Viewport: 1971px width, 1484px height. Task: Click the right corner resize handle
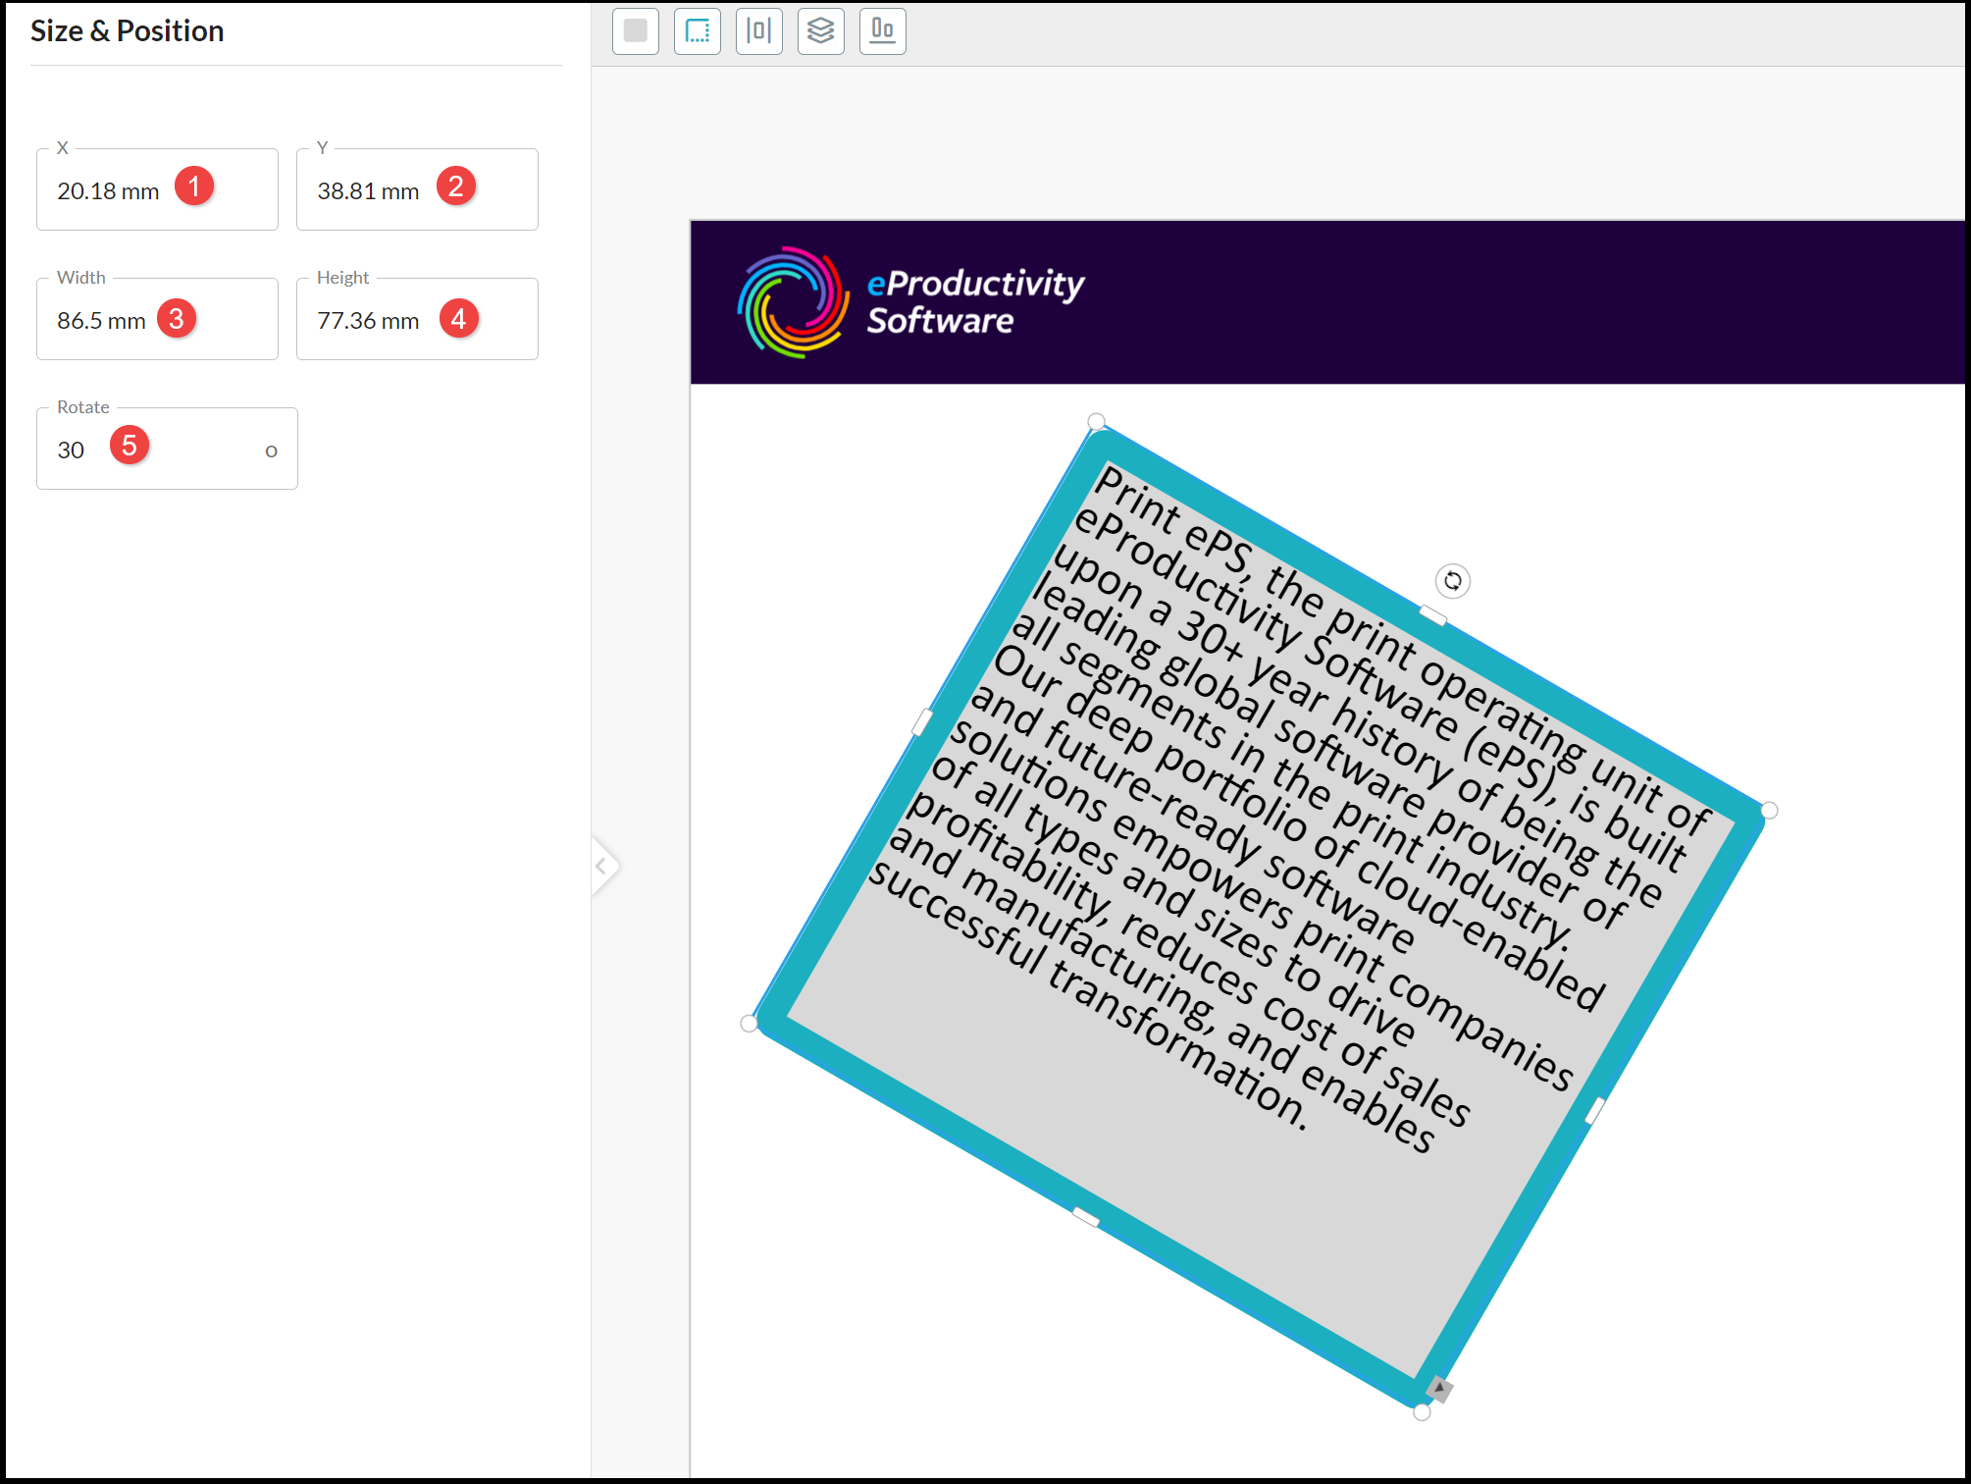[1769, 810]
